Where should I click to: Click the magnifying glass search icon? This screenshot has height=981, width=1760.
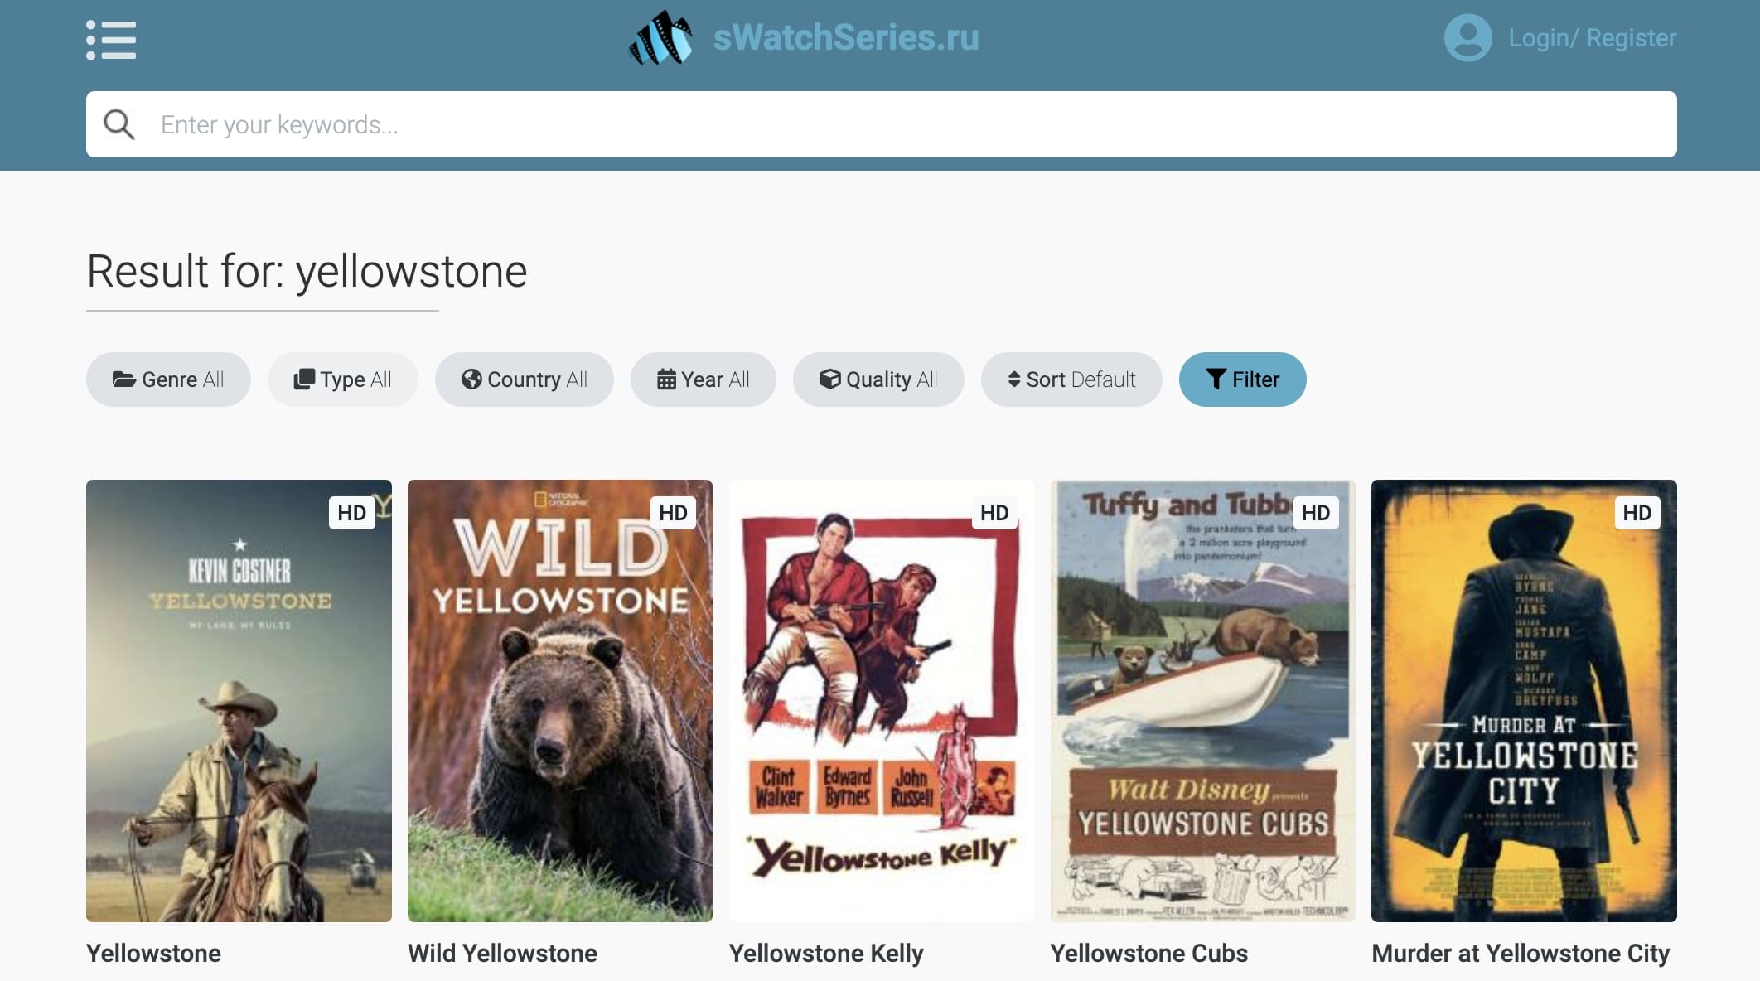pos(119,124)
